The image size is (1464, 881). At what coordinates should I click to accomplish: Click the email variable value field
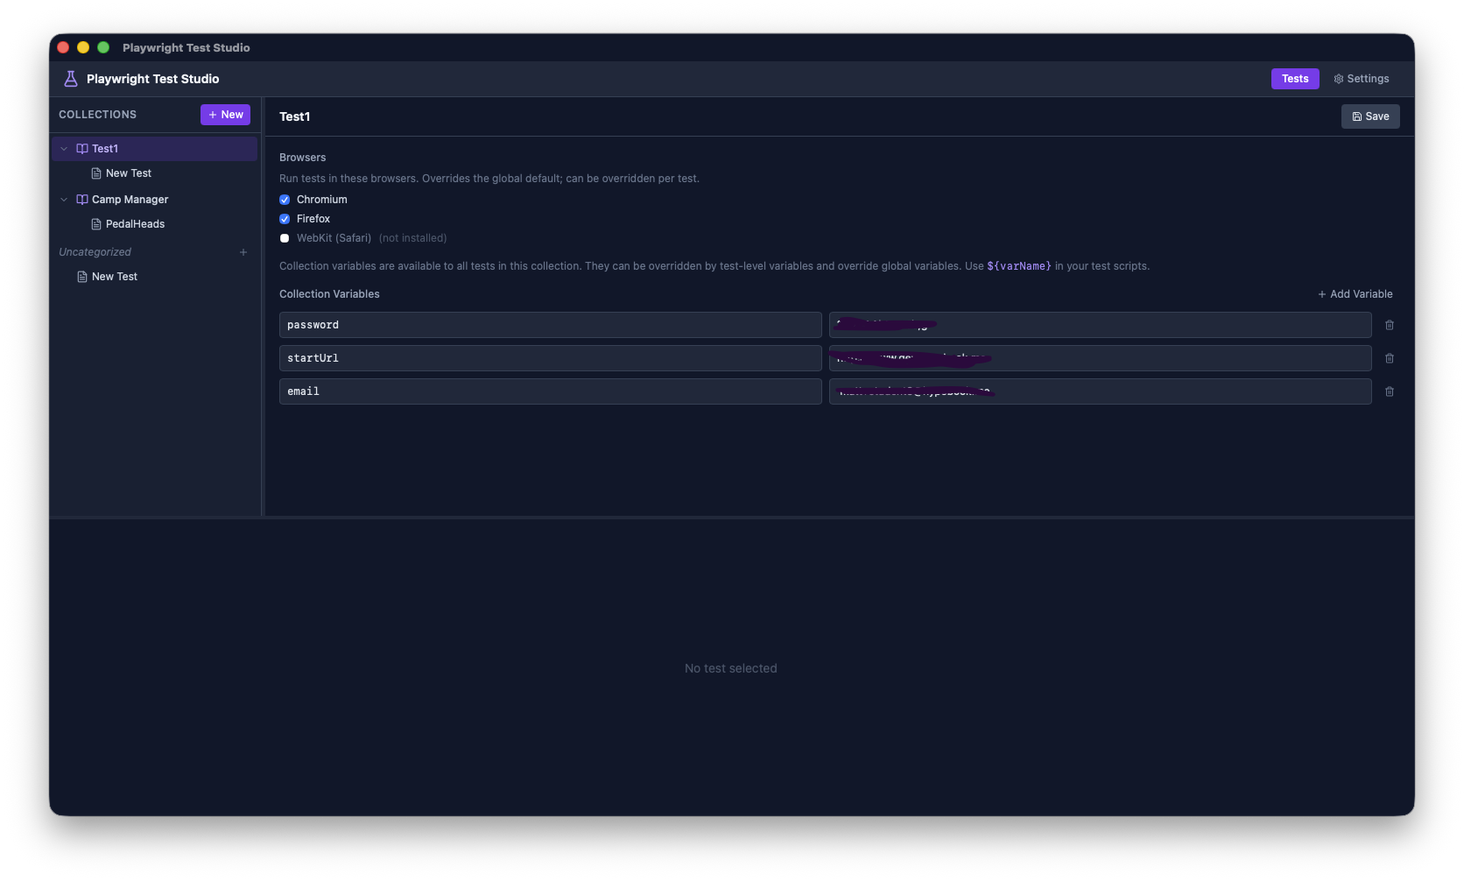pyautogui.click(x=1101, y=391)
